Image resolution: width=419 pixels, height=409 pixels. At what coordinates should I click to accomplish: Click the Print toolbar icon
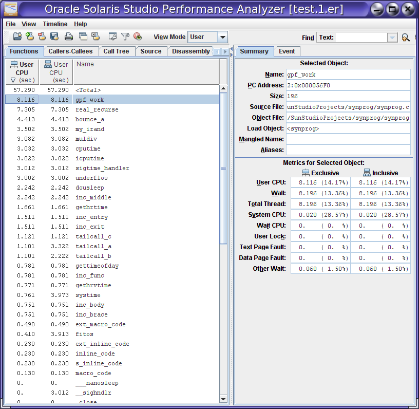[x=69, y=36]
